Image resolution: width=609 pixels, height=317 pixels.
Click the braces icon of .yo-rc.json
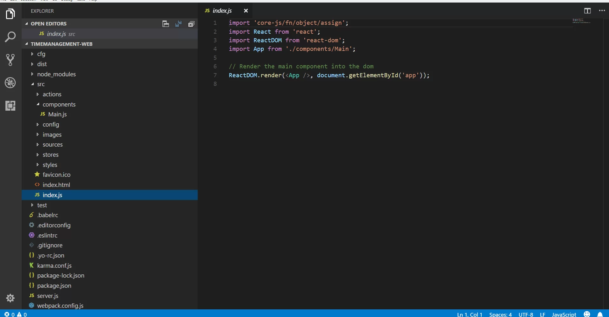pos(32,255)
